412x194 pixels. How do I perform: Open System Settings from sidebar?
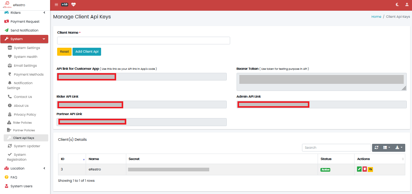click(27, 48)
